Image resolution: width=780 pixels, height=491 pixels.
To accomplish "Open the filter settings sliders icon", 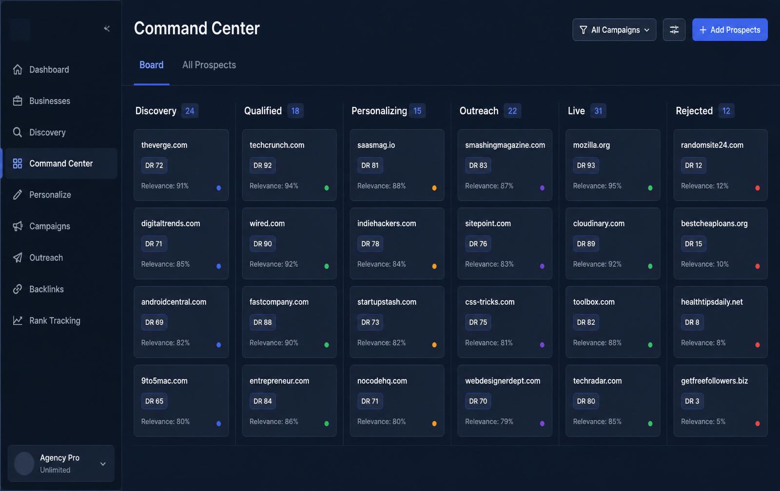I will click(674, 30).
